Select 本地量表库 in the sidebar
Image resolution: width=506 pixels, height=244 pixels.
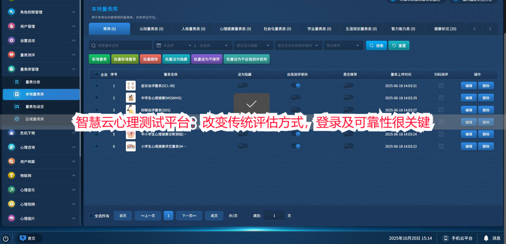click(41, 94)
